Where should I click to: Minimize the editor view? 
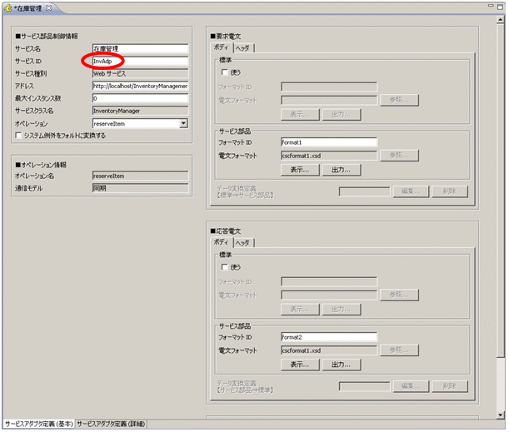492,6
